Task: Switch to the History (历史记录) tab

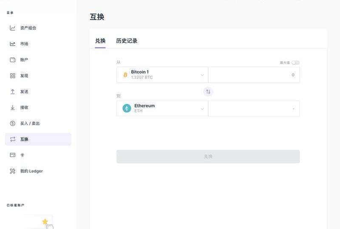Action: 127,41
